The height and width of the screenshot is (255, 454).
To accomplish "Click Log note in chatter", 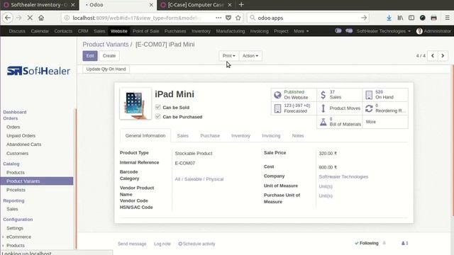I will click(x=162, y=244).
